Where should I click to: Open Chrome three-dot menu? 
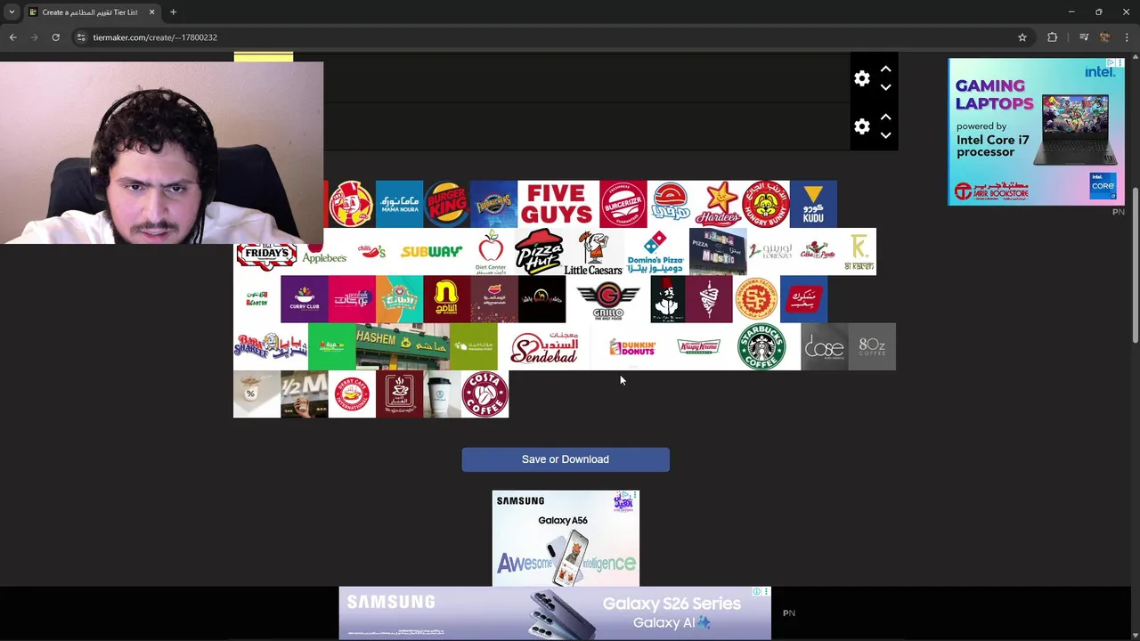coord(1126,37)
